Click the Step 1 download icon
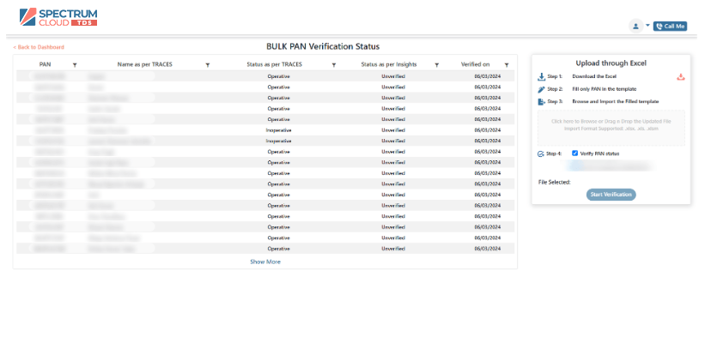711x355 pixels. tap(541, 76)
